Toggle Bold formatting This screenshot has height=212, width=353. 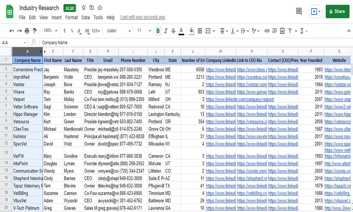[x=158, y=31]
